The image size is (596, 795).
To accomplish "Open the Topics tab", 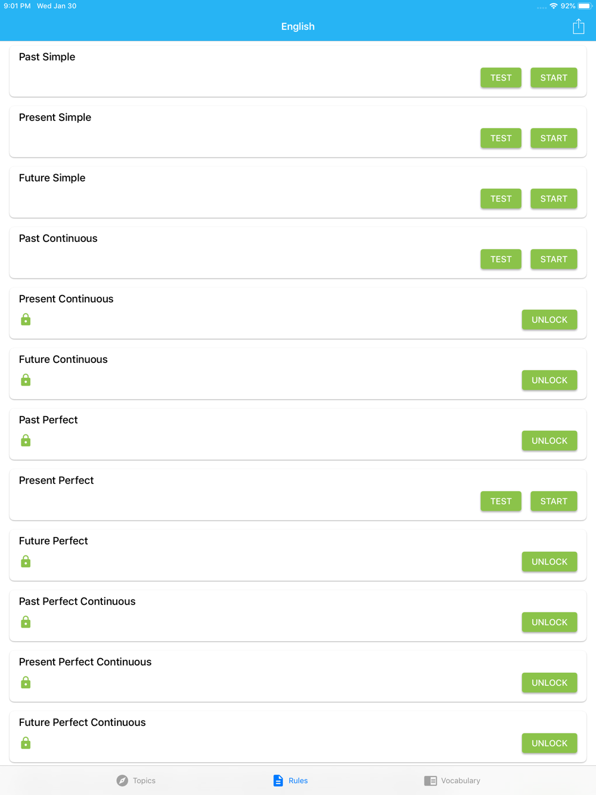I will point(136,780).
